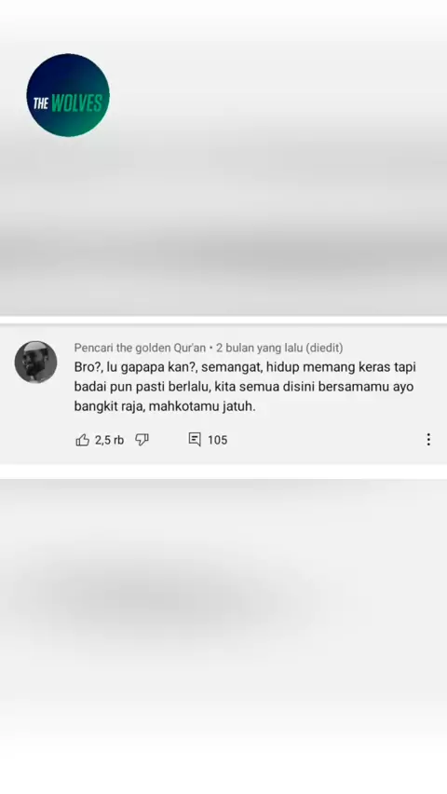Open Pencari the golden Qur'an channel

[140, 348]
